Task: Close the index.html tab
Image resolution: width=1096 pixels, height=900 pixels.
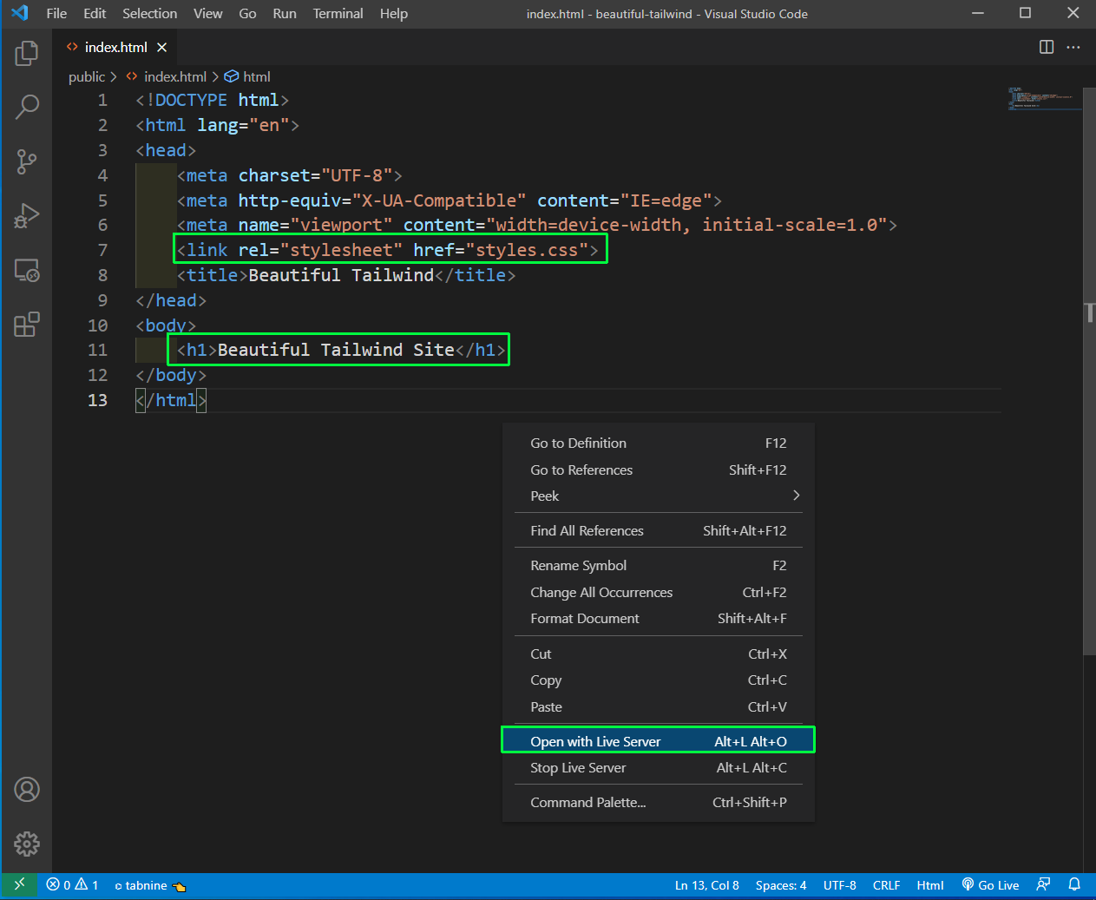Action: (161, 47)
